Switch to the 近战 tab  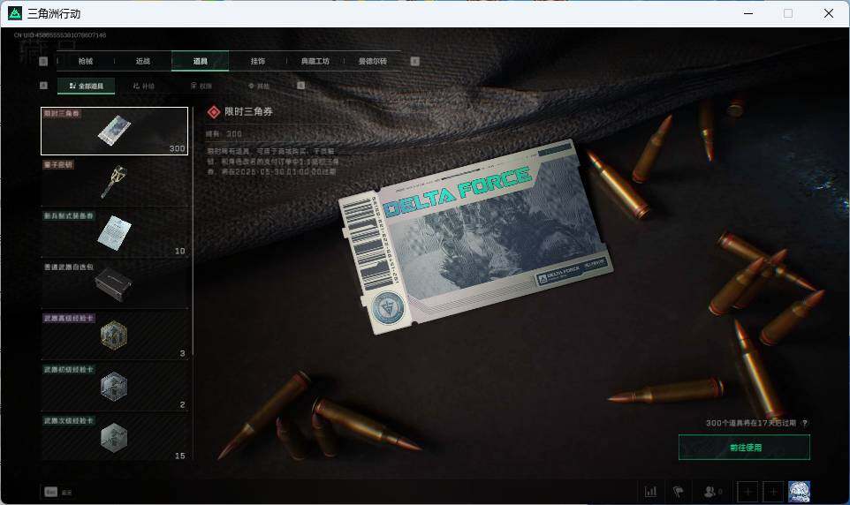(x=143, y=61)
